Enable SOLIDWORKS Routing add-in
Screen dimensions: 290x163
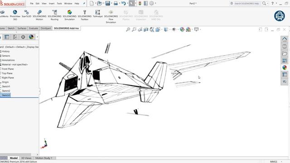(54, 15)
